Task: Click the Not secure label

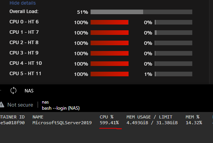Action: coord(20,105)
